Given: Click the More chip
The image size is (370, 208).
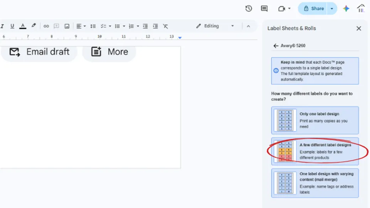Looking at the screenshot, I should [x=109, y=52].
